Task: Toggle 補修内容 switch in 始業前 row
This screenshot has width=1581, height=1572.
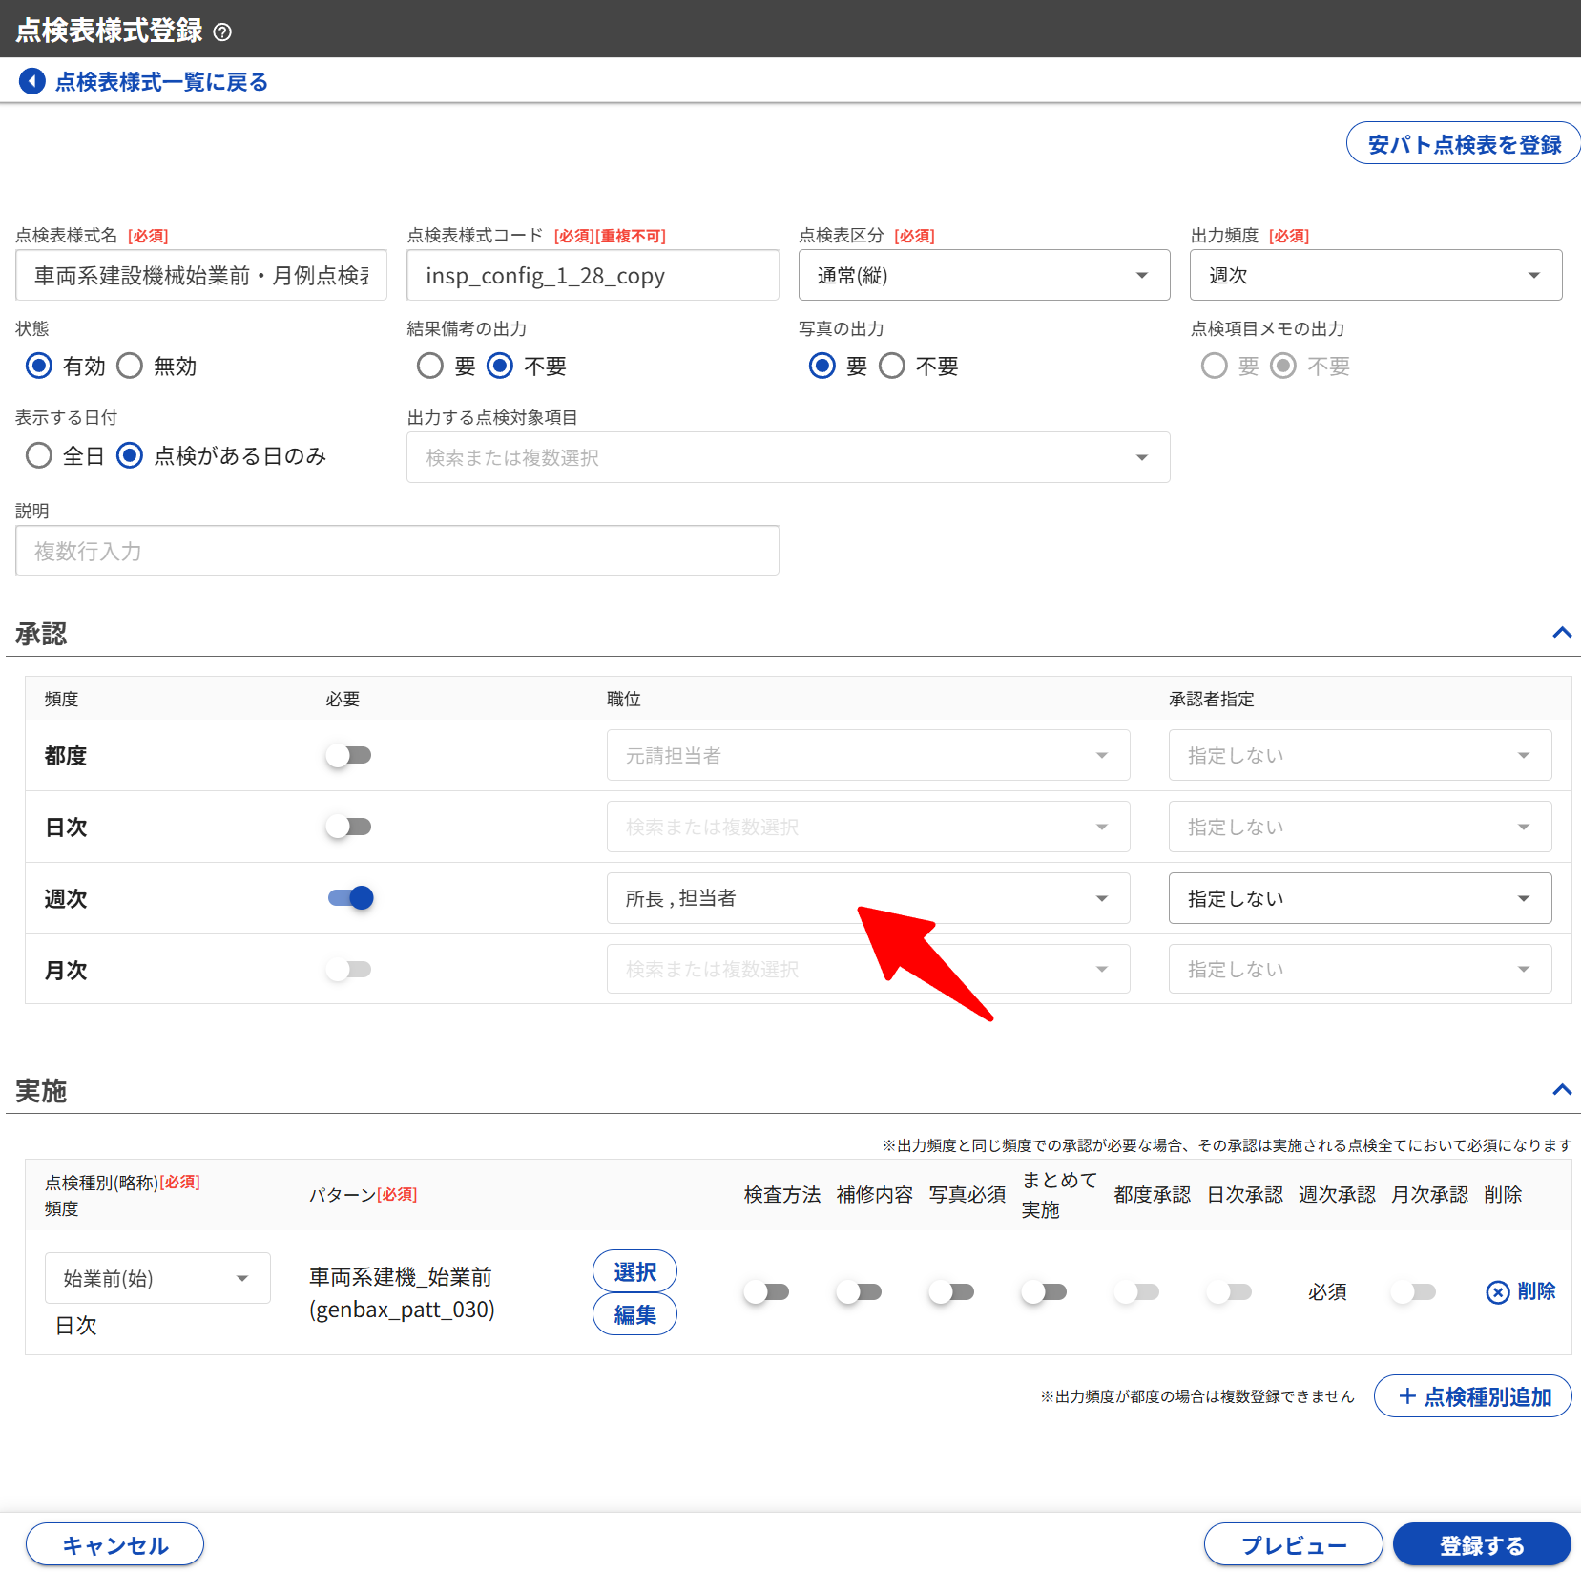Action: pyautogui.click(x=859, y=1291)
